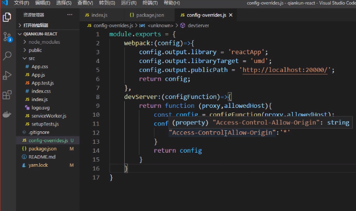
Task: Open the 文件(F) menu
Action: pos(21,3)
